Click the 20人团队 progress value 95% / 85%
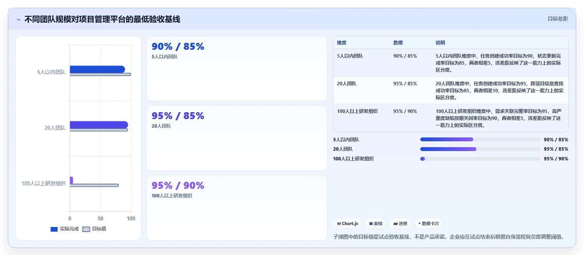Screen dimensions: 584x255 pos(556,149)
